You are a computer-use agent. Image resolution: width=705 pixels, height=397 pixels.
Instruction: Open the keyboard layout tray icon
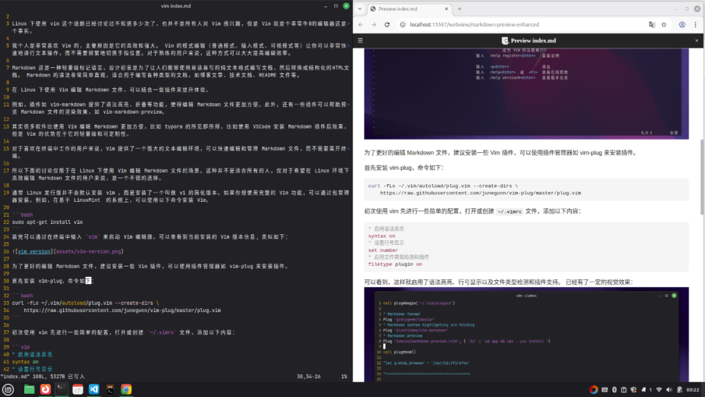604,390
